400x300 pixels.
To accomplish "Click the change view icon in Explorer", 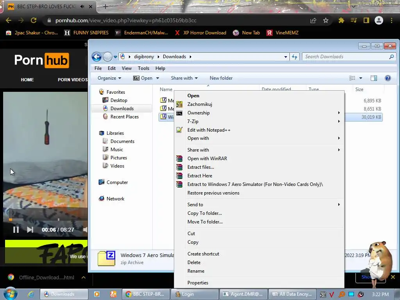I will pyautogui.click(x=352, y=78).
